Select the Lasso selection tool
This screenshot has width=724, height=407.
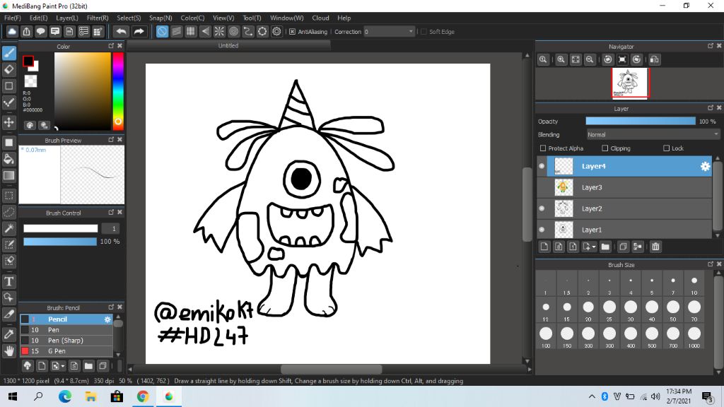point(8,212)
